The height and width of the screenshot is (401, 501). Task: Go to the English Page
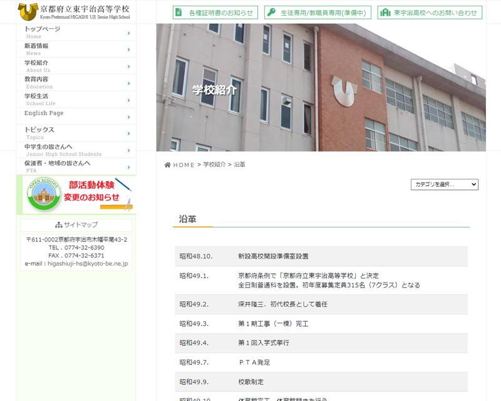pos(75,115)
